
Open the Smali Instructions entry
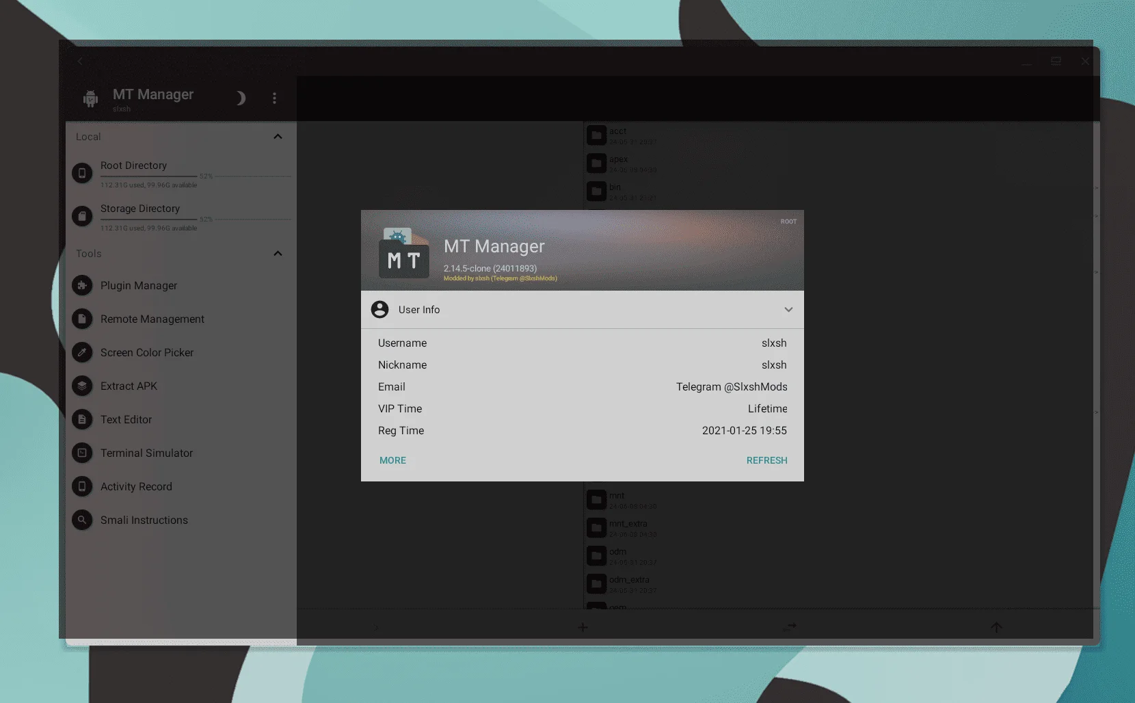click(x=181, y=520)
